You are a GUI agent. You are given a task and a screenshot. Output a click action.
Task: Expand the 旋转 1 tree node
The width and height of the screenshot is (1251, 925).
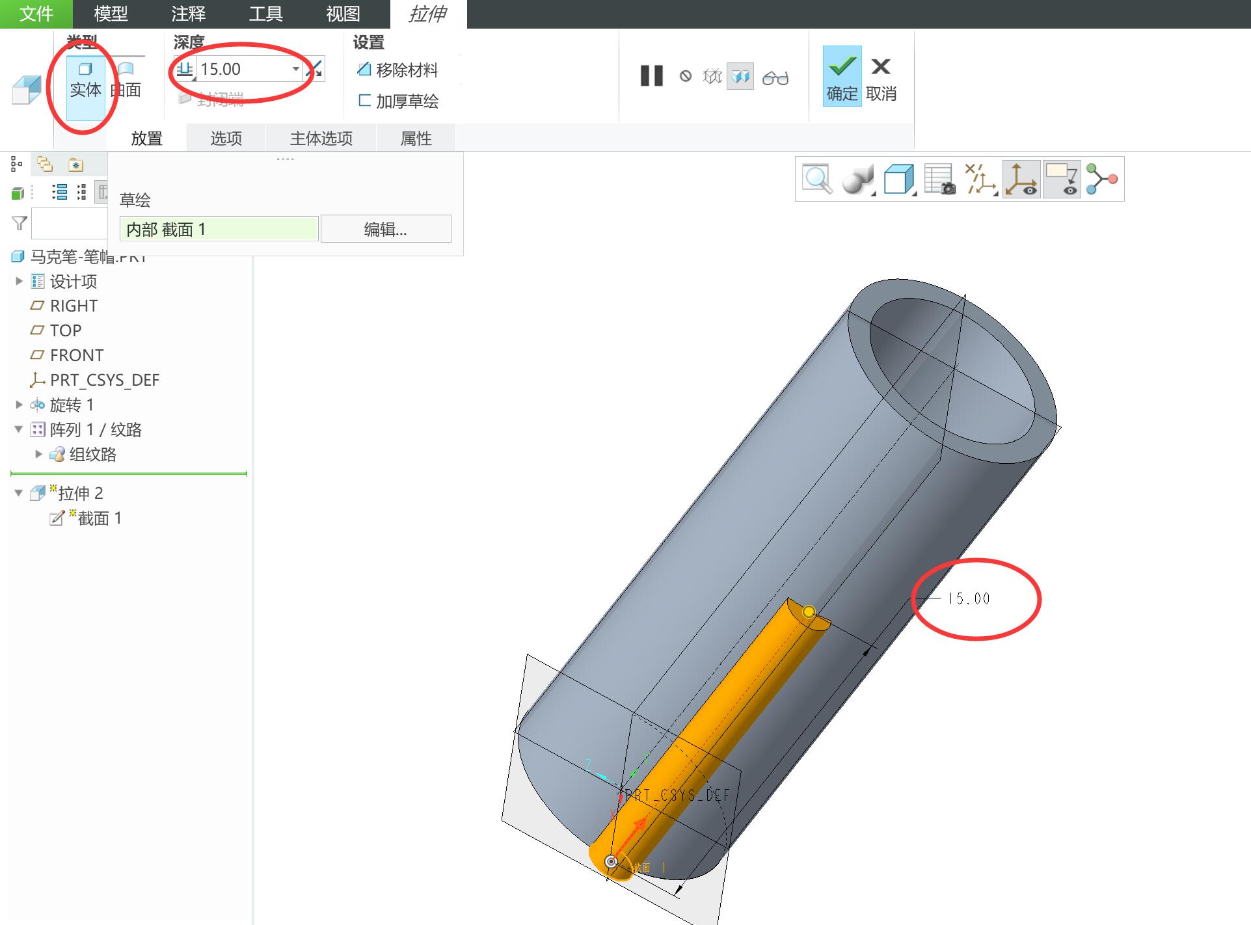point(19,405)
